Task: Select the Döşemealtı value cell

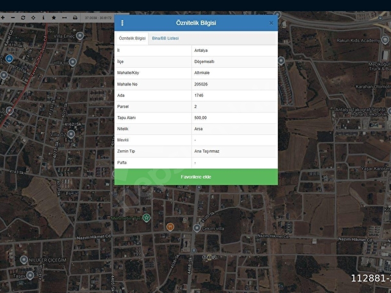Action: point(235,62)
